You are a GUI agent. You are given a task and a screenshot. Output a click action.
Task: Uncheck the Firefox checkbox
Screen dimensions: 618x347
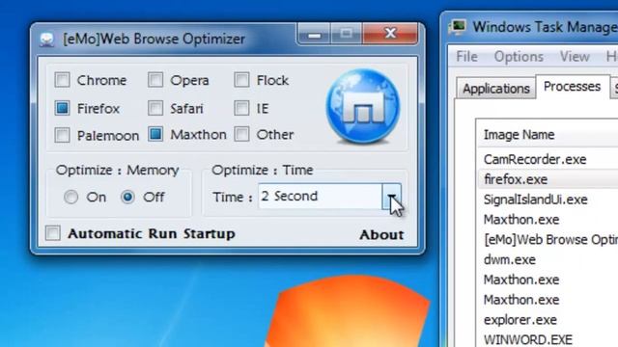pos(62,108)
